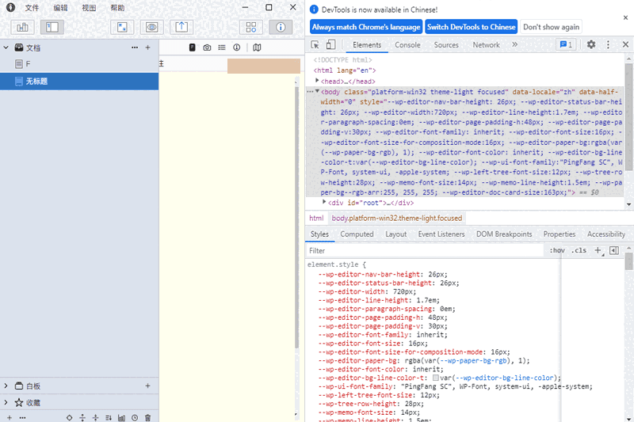Click the focus mode eye icon
The height and width of the screenshot is (422, 634).
152,27
